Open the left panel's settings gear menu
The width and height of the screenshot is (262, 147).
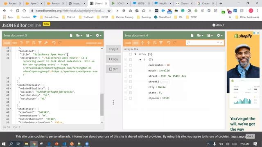[x=99, y=36]
